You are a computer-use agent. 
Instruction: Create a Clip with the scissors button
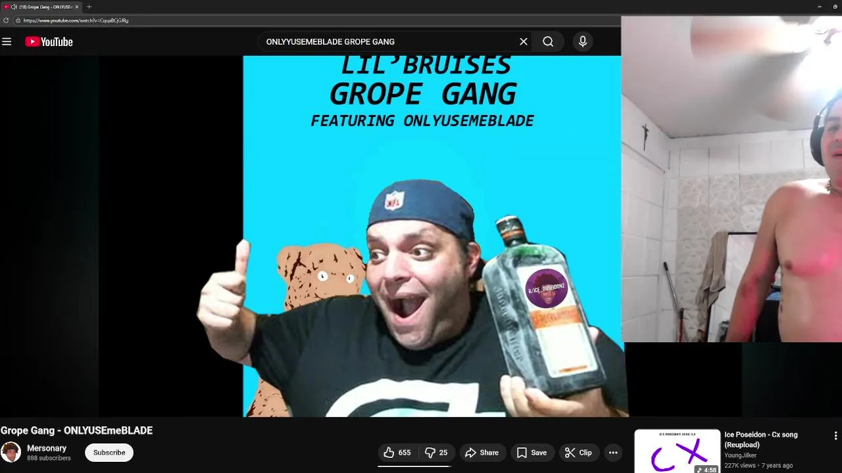(579, 453)
